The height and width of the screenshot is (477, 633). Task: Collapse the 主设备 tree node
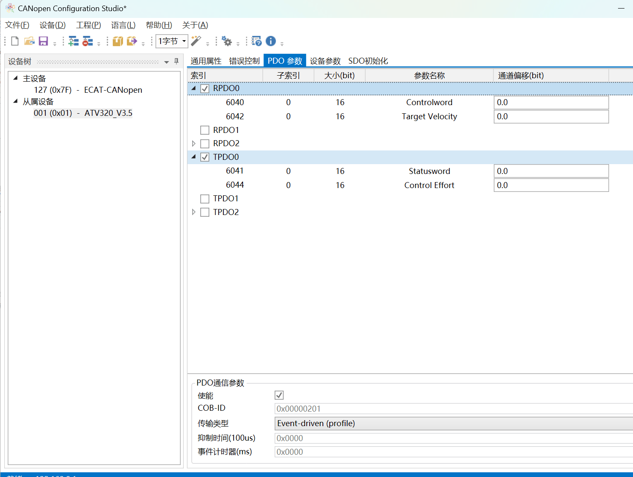point(15,78)
